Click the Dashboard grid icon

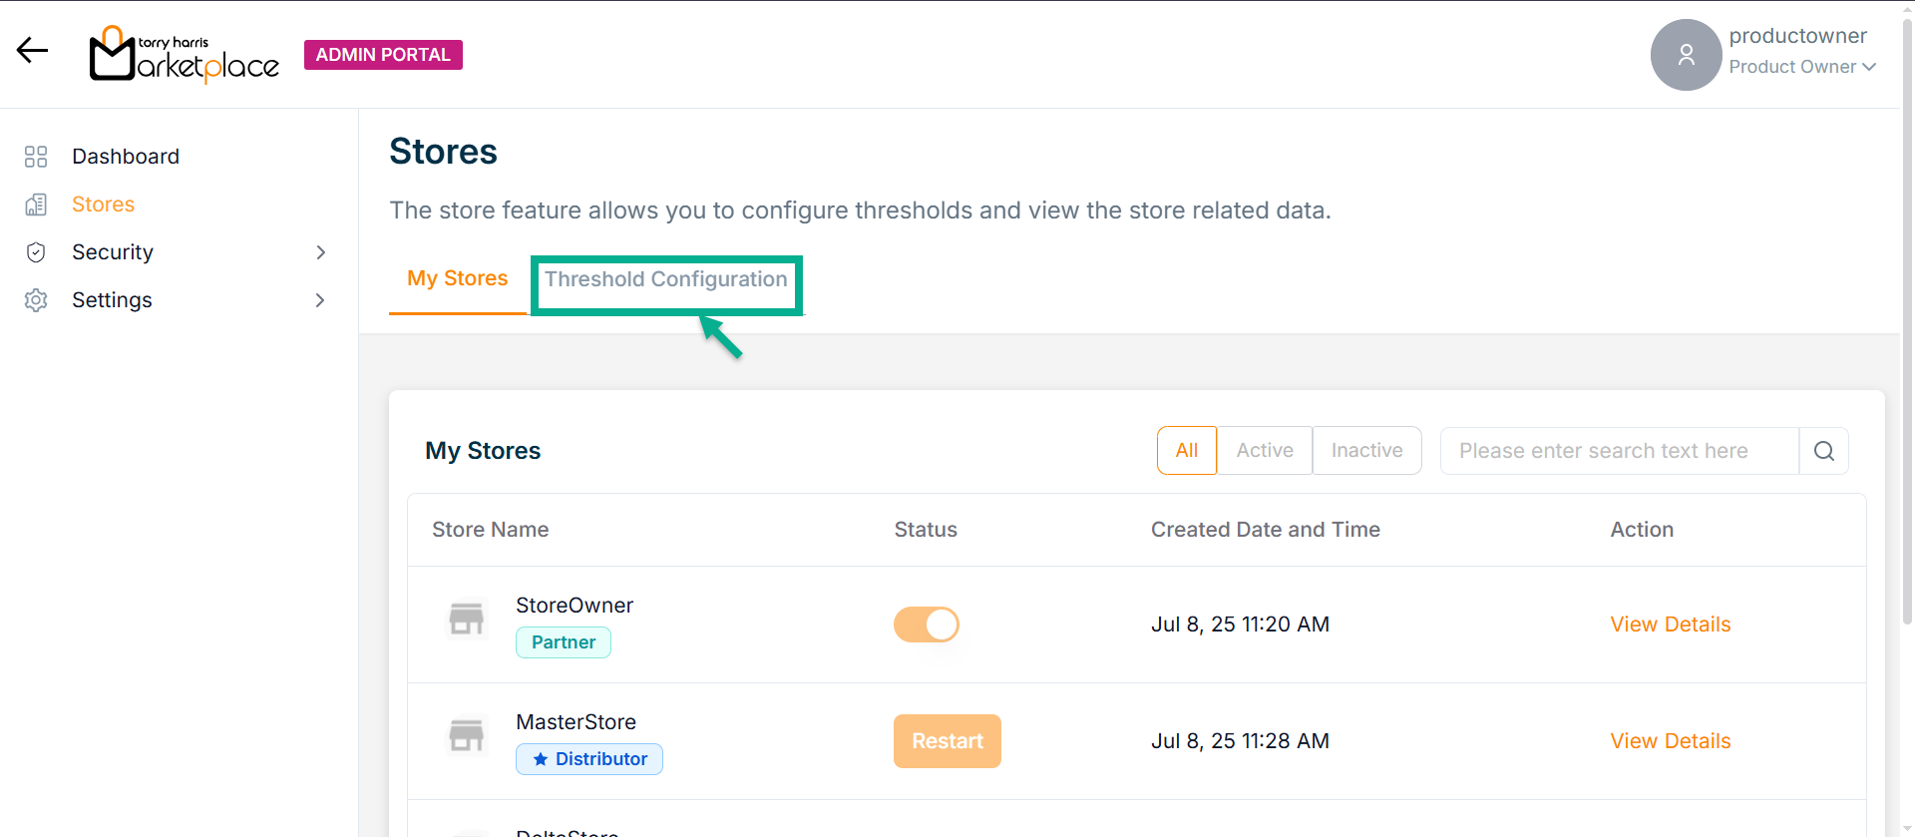click(36, 157)
